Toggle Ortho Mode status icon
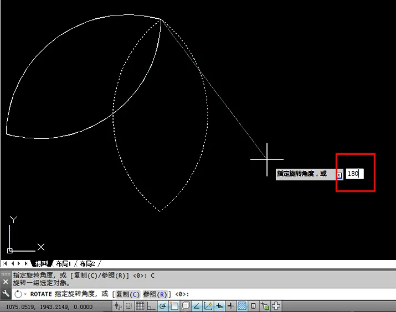This screenshot has width=396, height=312. tap(151, 306)
